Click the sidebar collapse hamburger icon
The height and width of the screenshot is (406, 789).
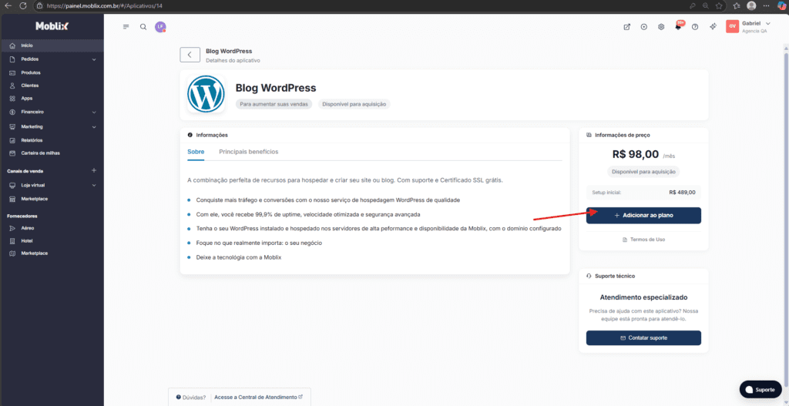[126, 27]
